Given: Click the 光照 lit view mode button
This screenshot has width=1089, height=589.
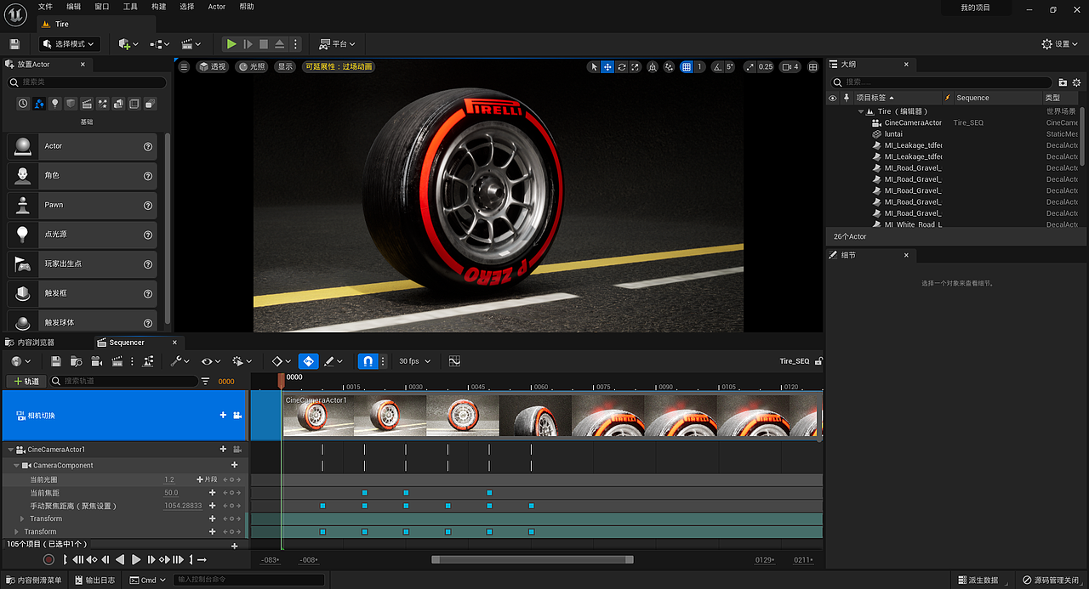Looking at the screenshot, I should point(252,66).
